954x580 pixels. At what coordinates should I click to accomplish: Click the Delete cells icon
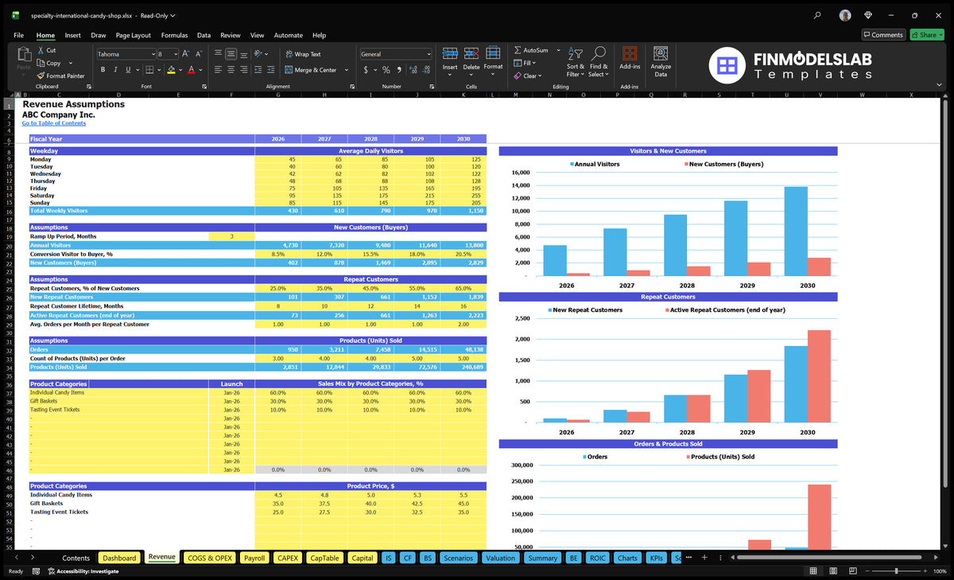[471, 53]
